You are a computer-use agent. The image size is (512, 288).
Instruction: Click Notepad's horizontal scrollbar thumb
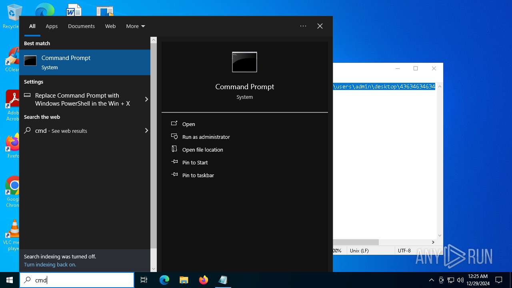[x=356, y=242]
